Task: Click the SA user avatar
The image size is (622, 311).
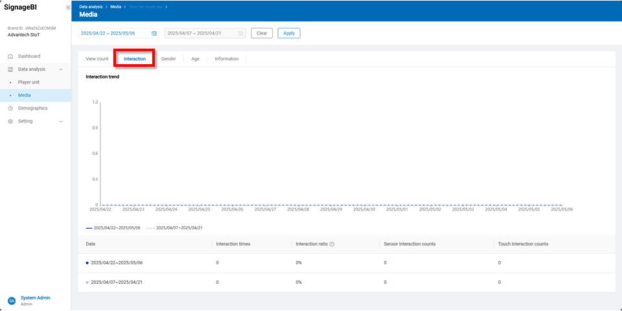Action: (11, 301)
